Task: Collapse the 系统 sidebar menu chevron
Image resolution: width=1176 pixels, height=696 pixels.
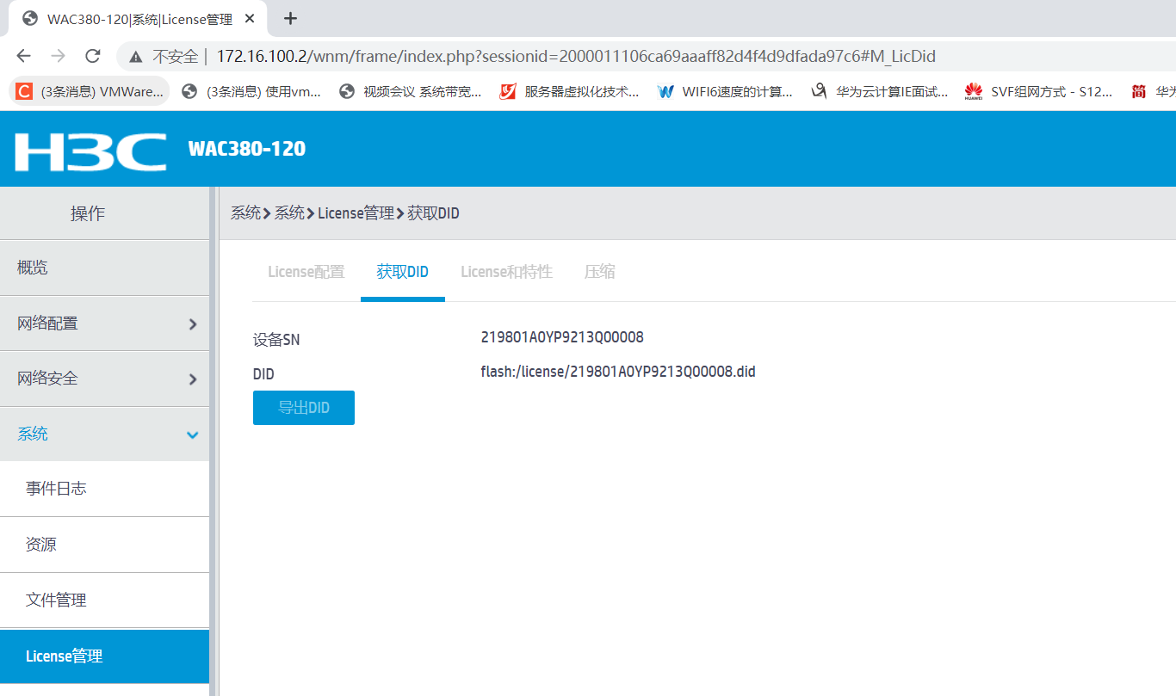Action: coord(193,435)
